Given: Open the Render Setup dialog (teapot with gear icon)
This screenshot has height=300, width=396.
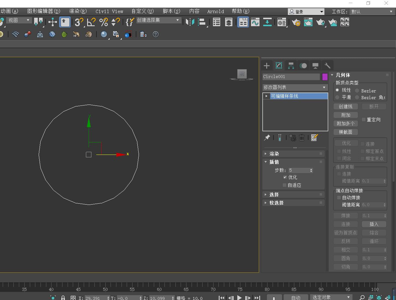Looking at the screenshot, I should [296, 22].
